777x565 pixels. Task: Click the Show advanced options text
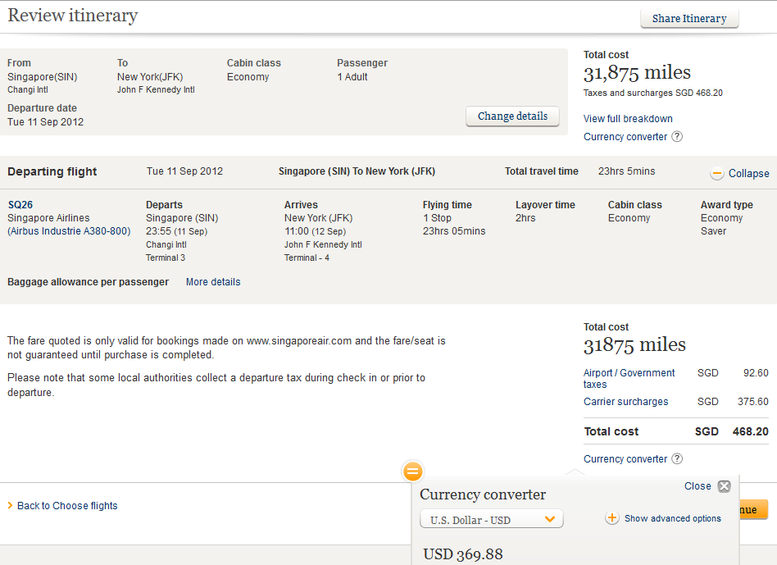(x=673, y=518)
